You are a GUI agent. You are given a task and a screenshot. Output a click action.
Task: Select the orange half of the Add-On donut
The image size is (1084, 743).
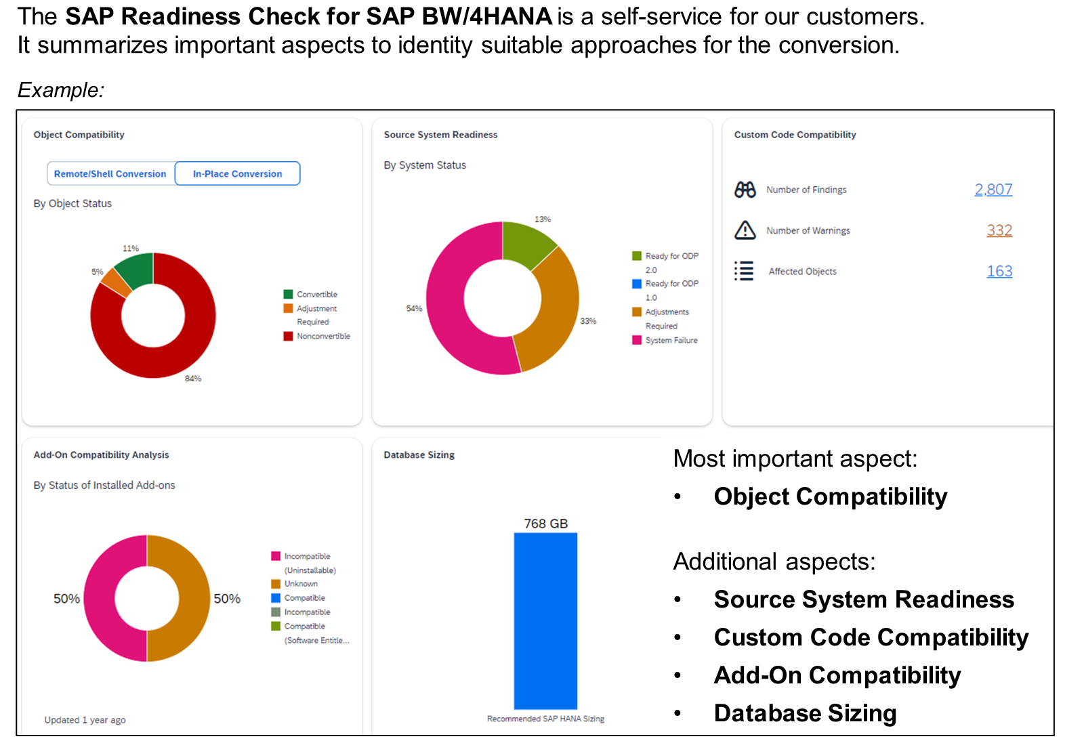coord(194,598)
